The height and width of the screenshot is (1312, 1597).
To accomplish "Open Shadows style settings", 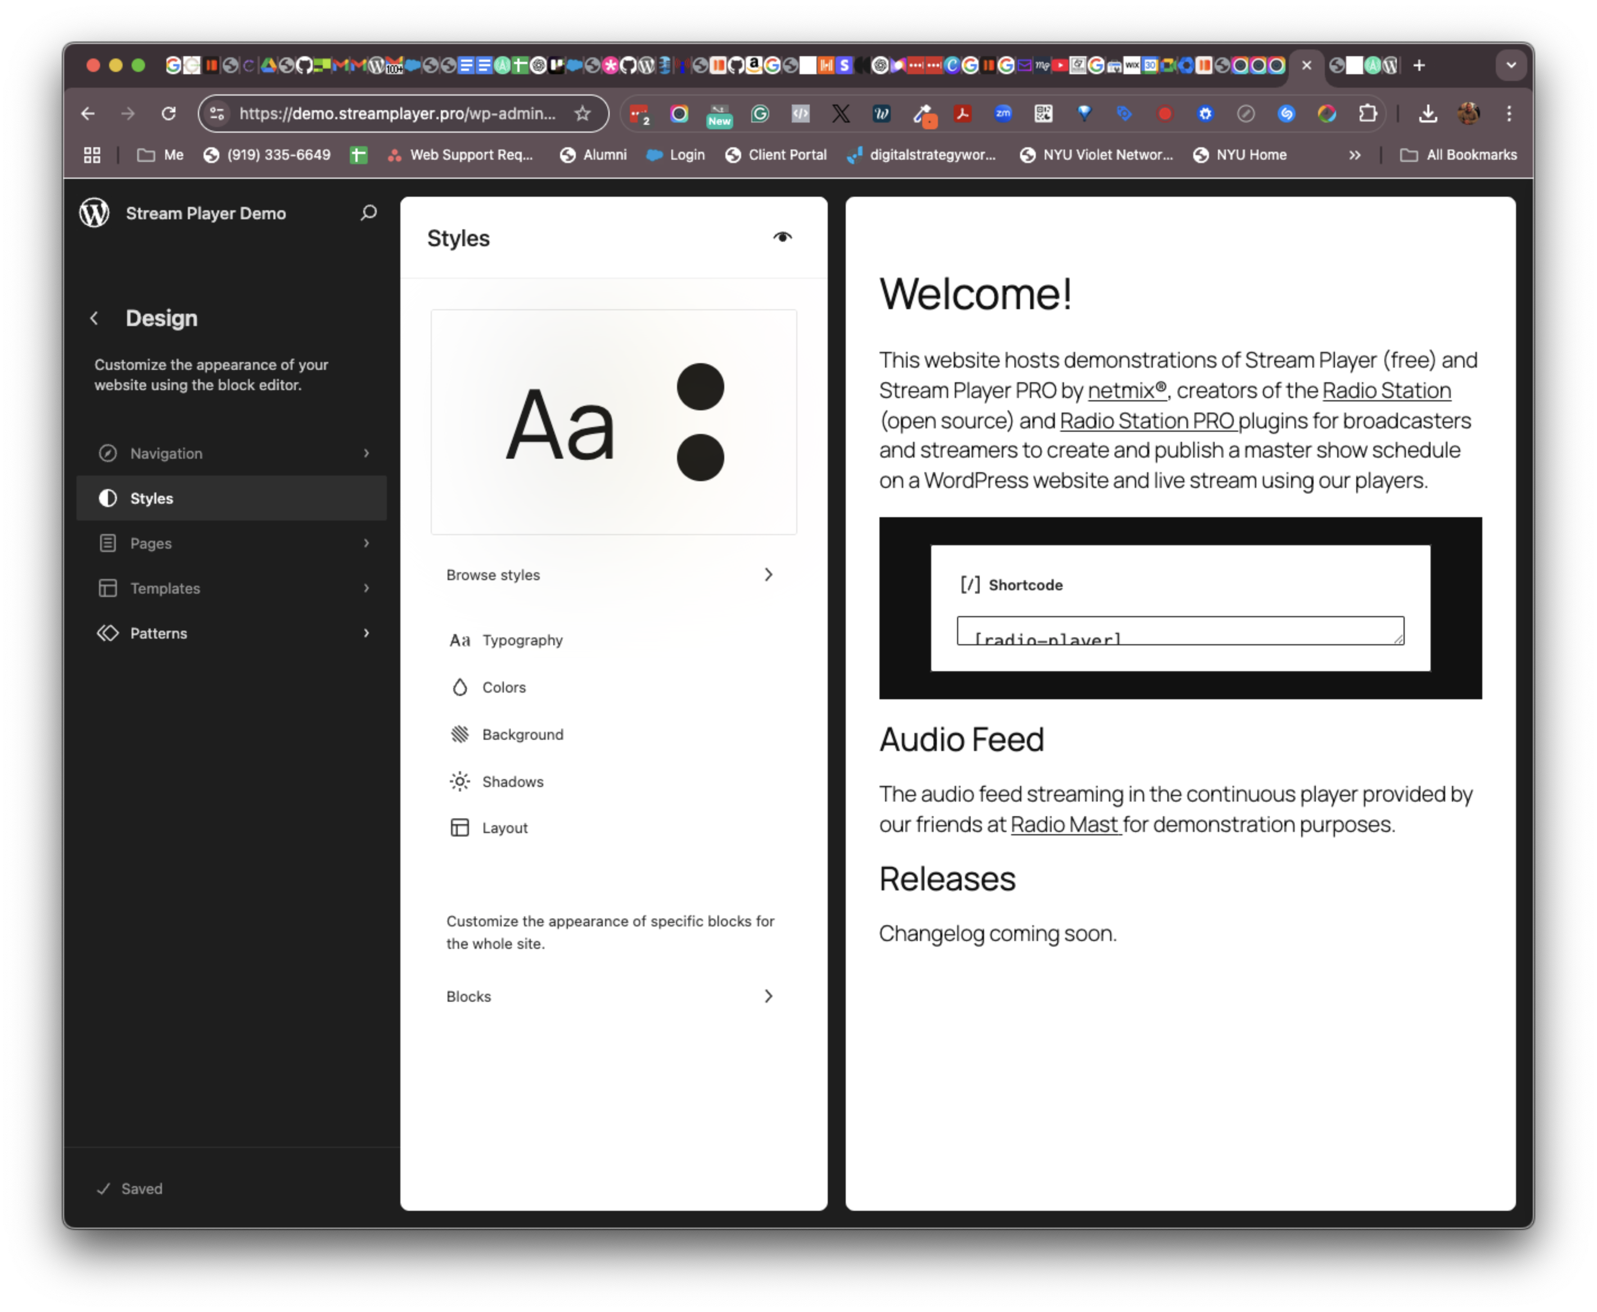I will [613, 781].
